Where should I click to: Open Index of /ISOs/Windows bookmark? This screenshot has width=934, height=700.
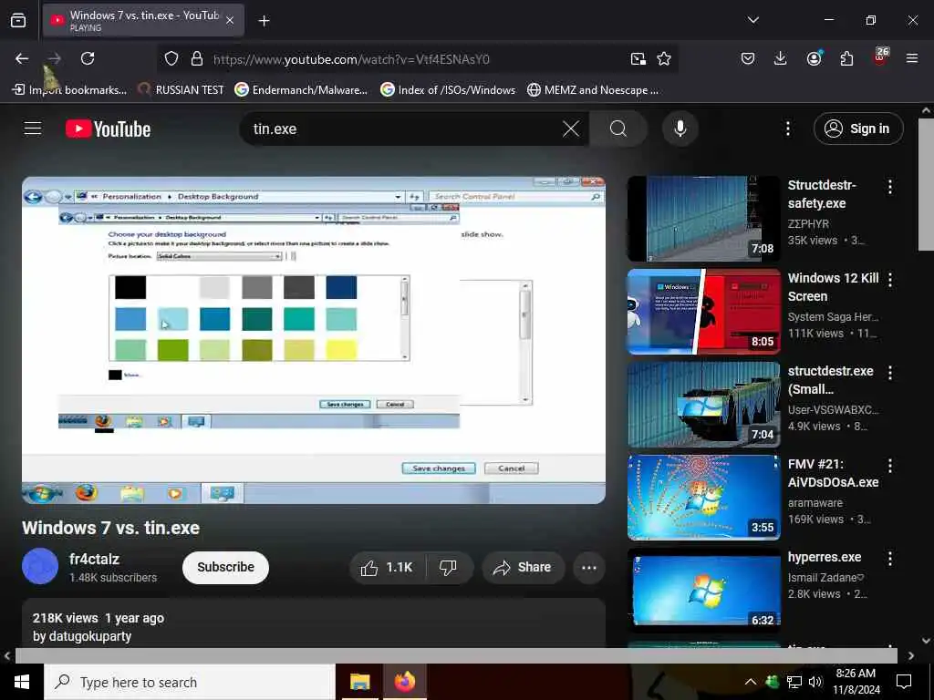[448, 90]
